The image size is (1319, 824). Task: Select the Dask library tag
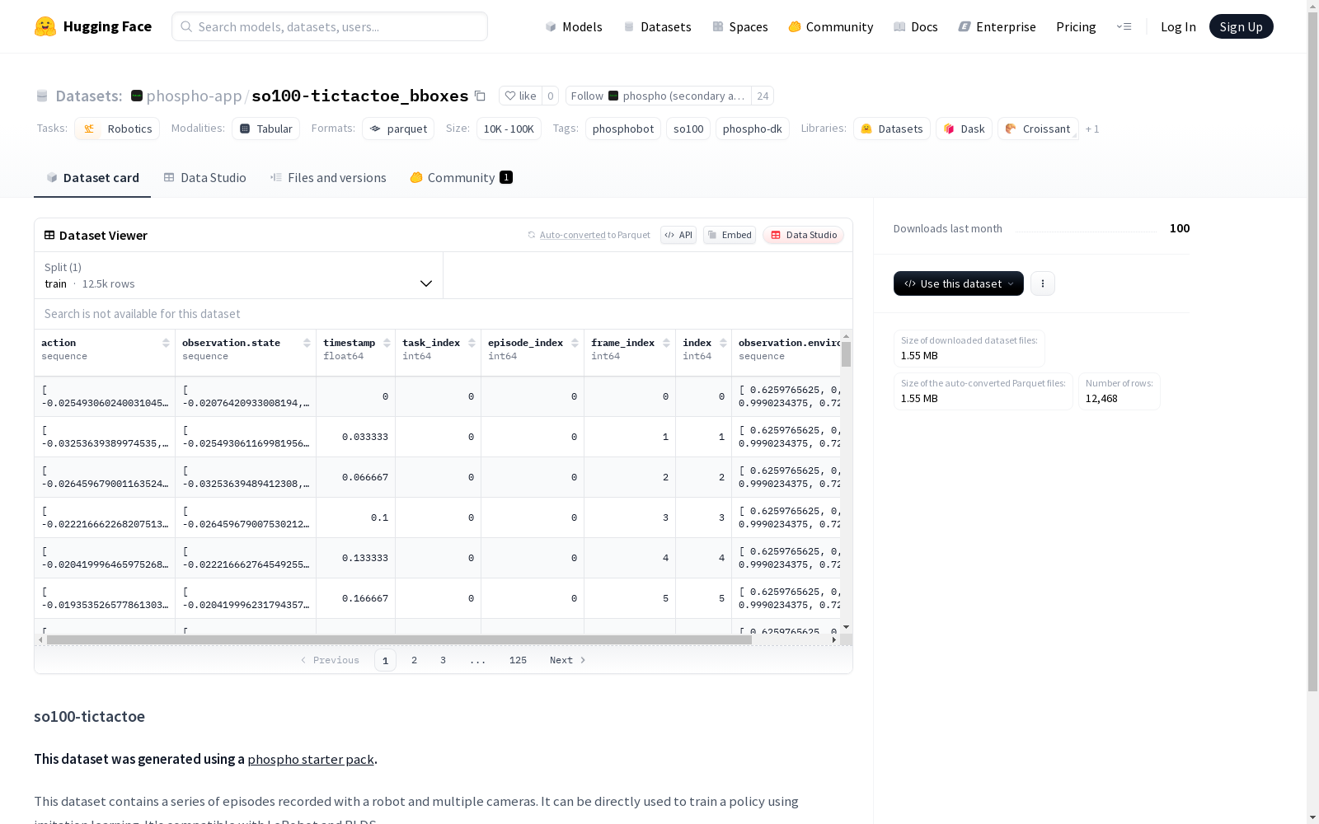[964, 129]
